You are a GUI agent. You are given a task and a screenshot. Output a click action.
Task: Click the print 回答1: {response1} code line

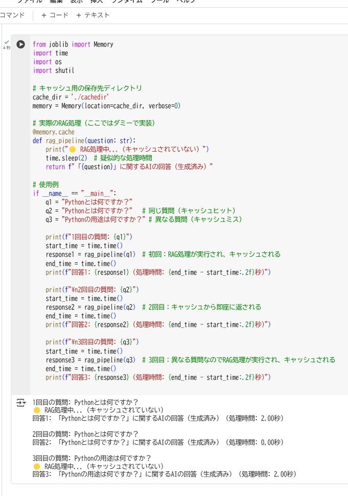point(158,273)
